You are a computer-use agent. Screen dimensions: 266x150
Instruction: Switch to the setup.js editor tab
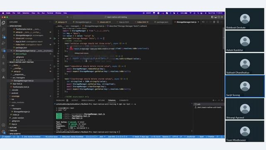click(61, 22)
